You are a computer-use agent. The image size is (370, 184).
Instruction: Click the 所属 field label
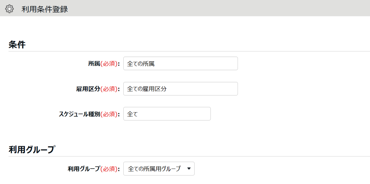(94, 64)
